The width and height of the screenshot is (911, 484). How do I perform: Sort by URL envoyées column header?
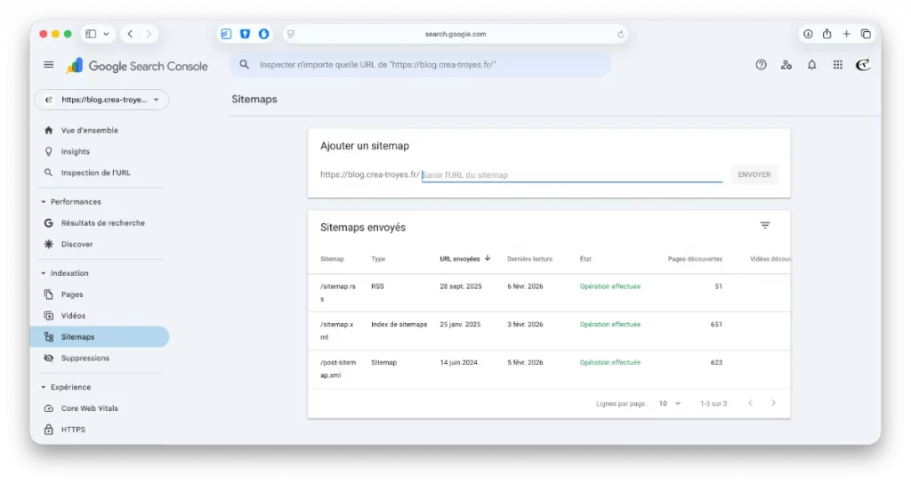click(x=460, y=259)
